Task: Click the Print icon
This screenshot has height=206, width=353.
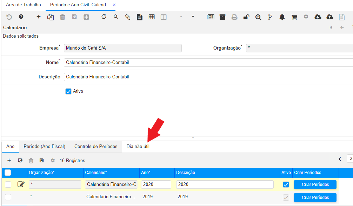Action: tap(234, 17)
